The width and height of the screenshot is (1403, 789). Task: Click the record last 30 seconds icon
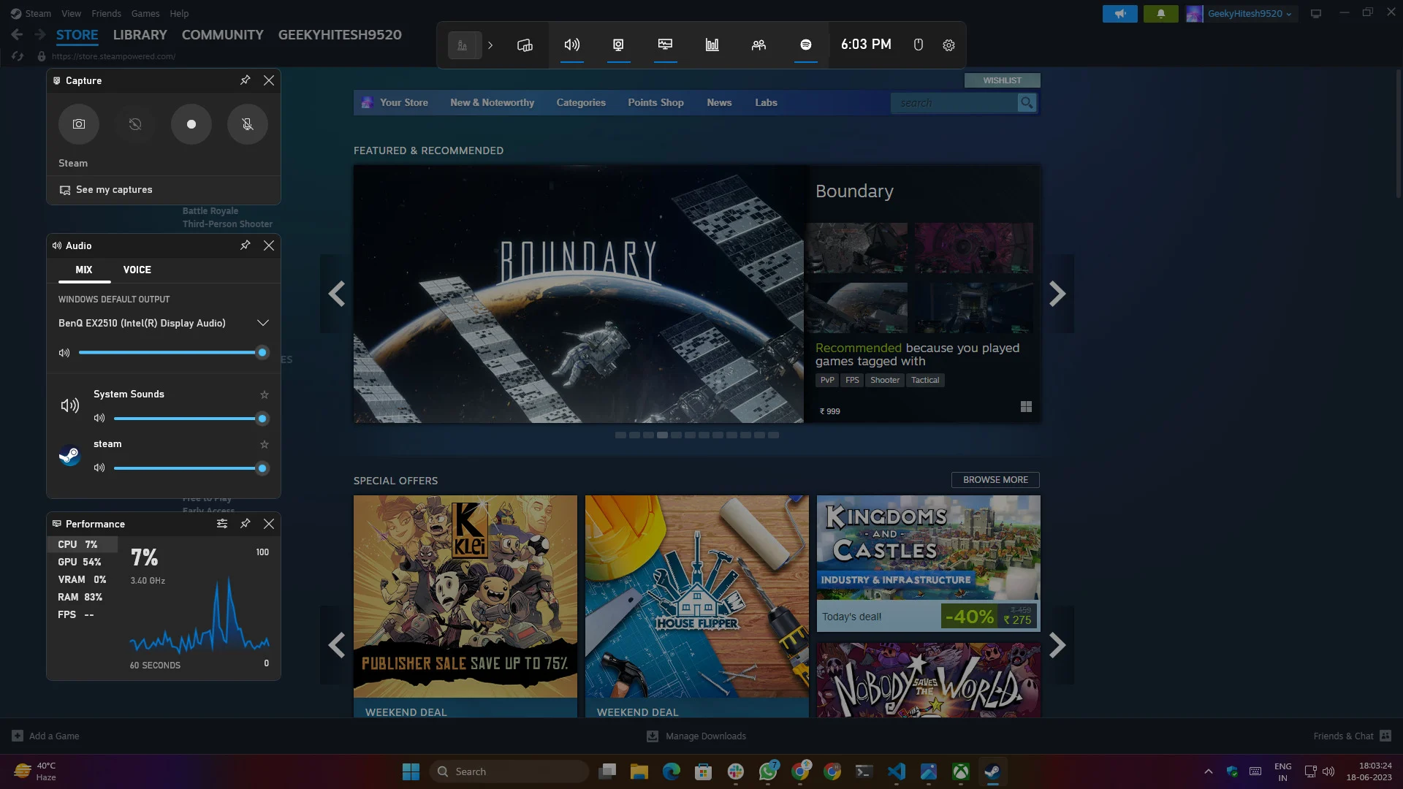tap(135, 124)
